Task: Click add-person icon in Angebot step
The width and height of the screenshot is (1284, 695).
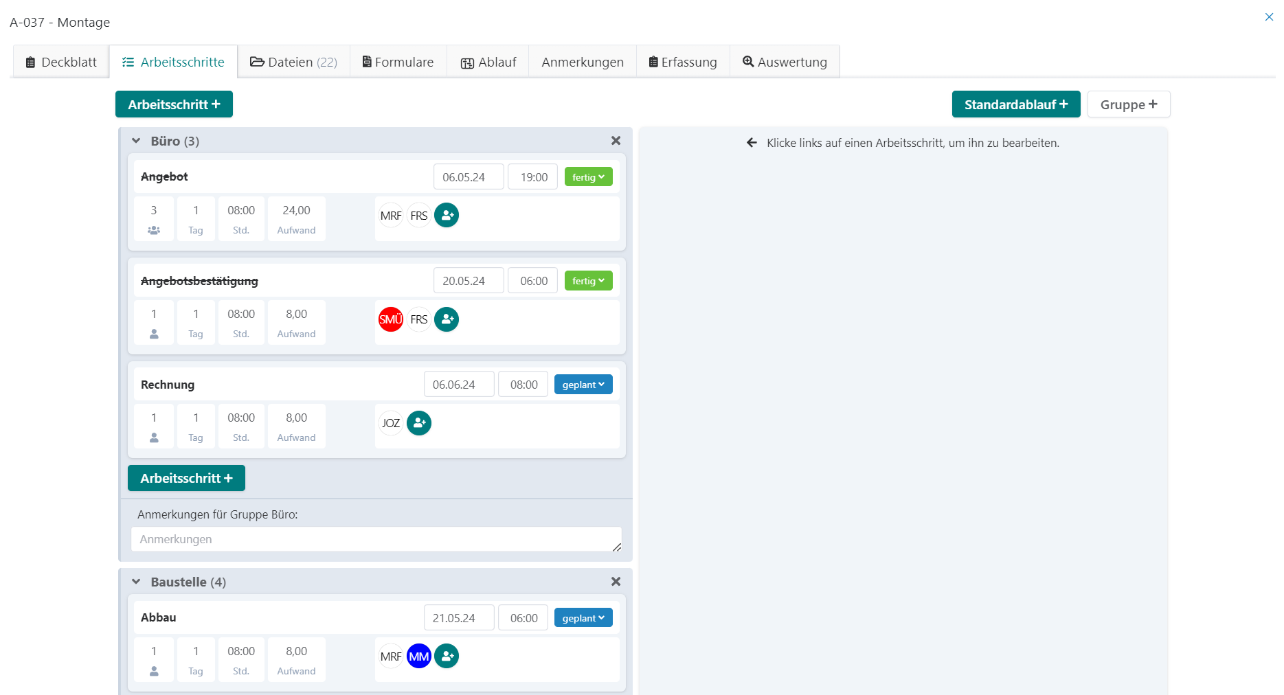Action: point(447,216)
